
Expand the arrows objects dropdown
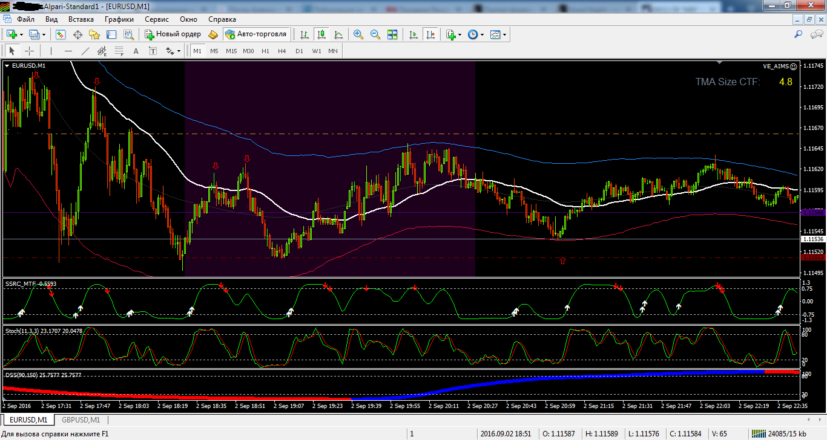[179, 51]
